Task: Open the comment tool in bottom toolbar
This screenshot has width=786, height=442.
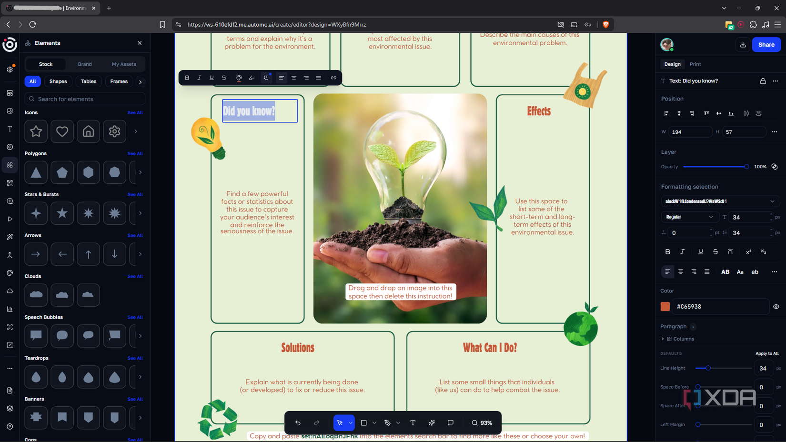Action: point(450,422)
